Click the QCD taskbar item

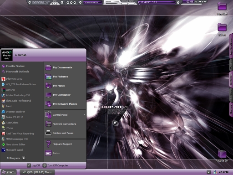coord(37,172)
